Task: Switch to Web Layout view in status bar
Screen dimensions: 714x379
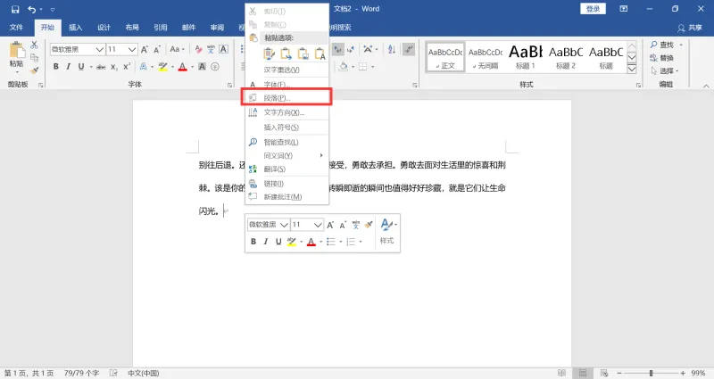Action: [x=604, y=373]
